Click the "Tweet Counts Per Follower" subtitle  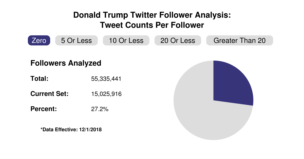152,25
